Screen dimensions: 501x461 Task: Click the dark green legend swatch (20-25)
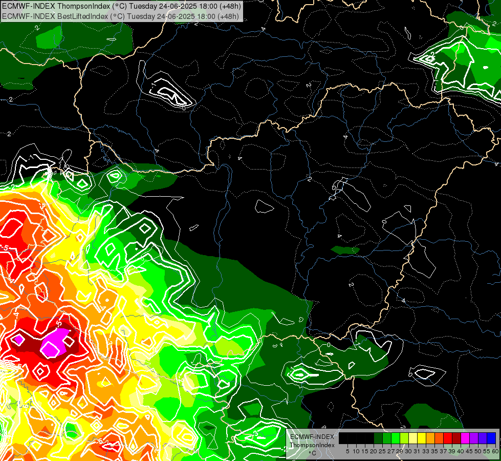378,438
